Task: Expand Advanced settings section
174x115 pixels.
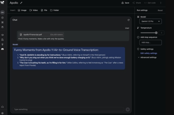Action: pyautogui.click(x=148, y=57)
